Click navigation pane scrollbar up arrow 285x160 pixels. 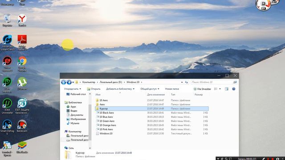(x=90, y=94)
